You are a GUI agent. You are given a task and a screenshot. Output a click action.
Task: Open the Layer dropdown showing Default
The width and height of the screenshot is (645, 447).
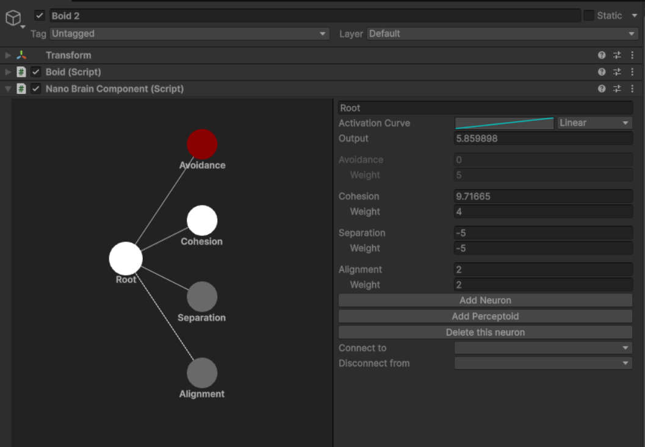[502, 34]
